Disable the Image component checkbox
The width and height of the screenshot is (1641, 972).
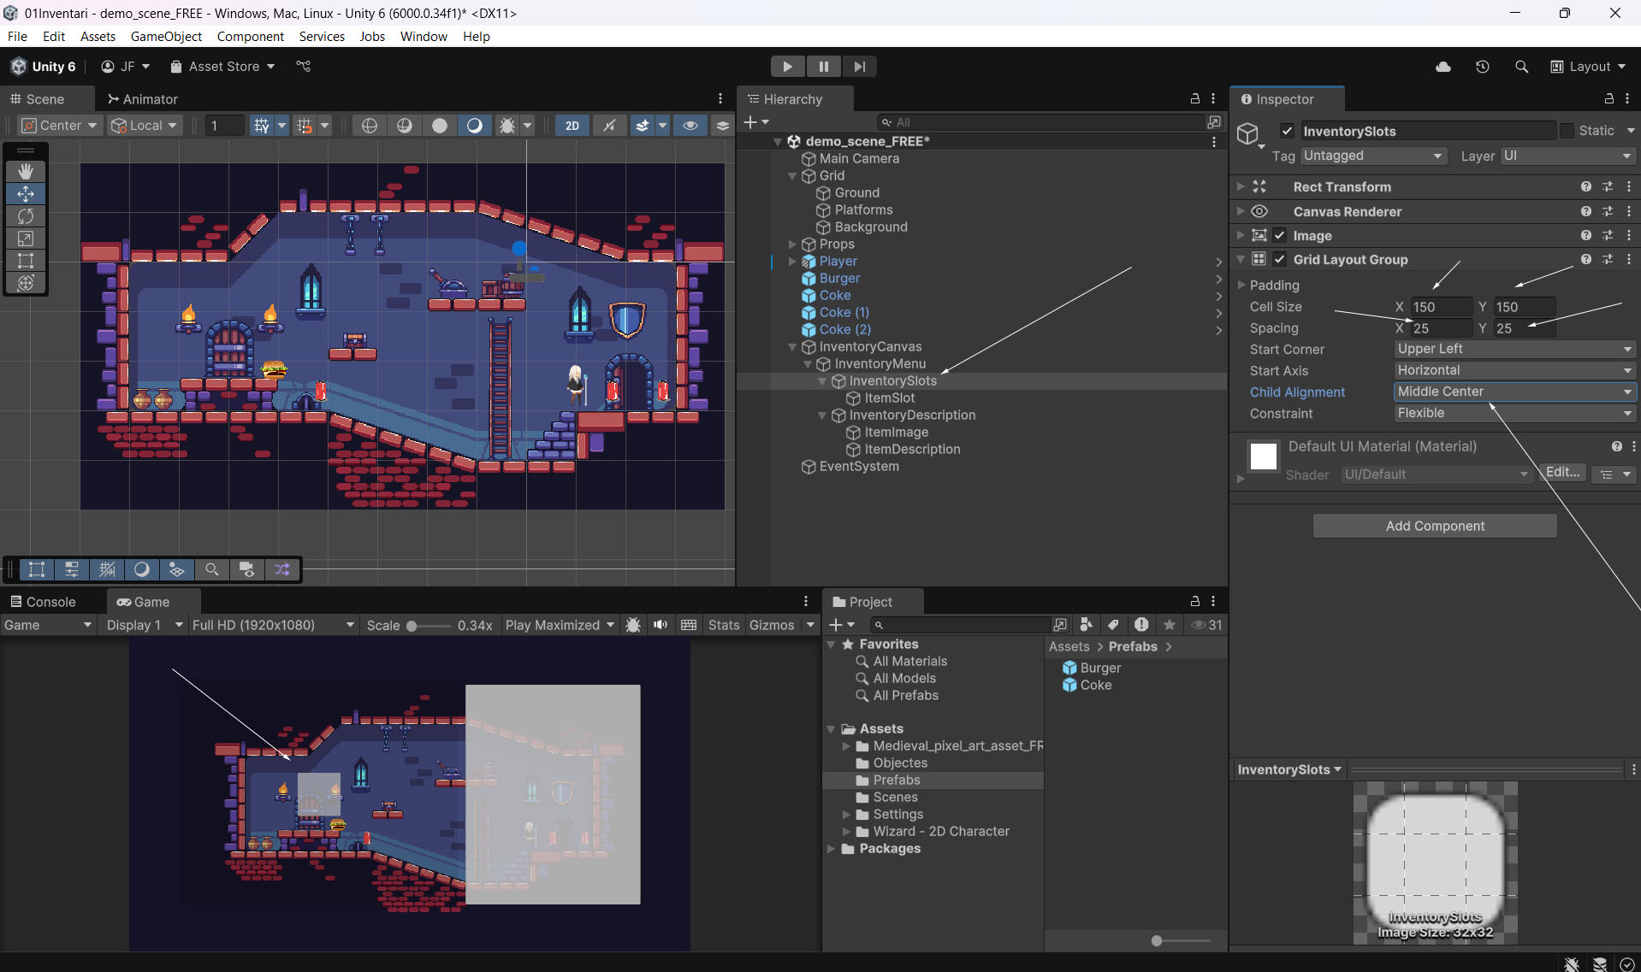pos(1280,236)
